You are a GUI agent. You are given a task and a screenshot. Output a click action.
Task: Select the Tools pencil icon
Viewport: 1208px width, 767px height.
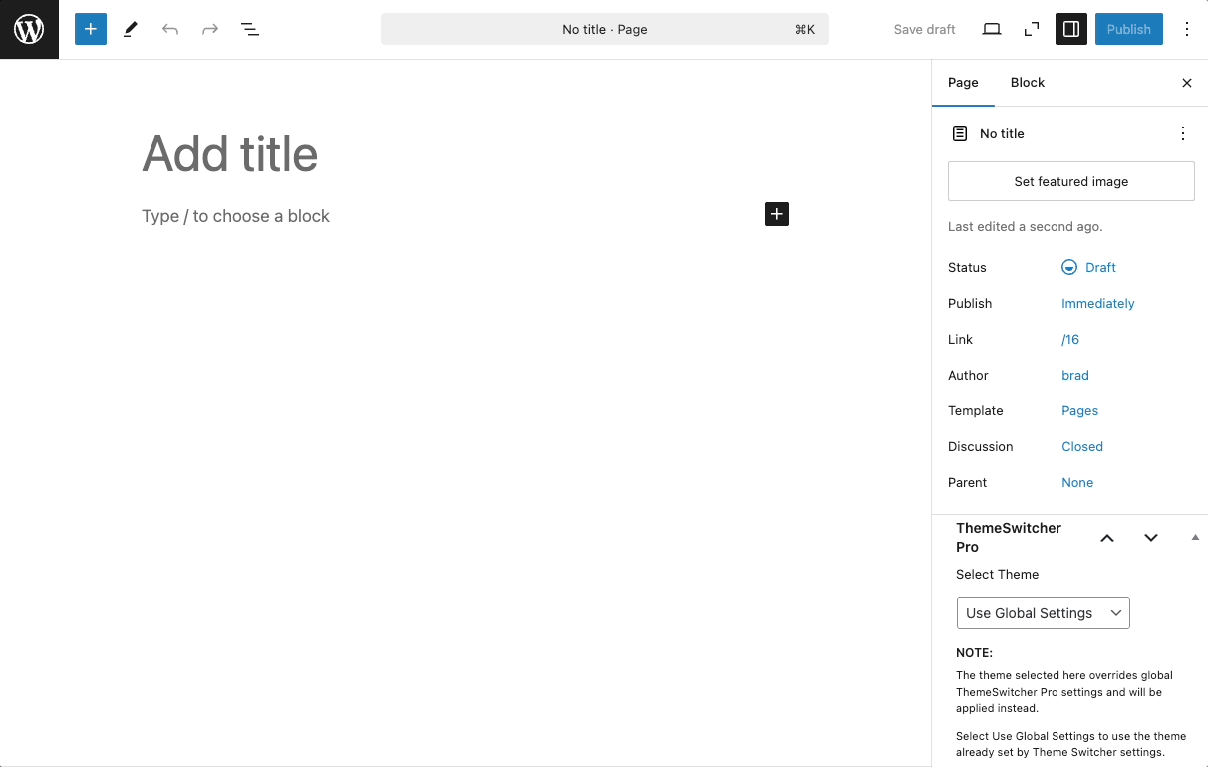pos(131,29)
